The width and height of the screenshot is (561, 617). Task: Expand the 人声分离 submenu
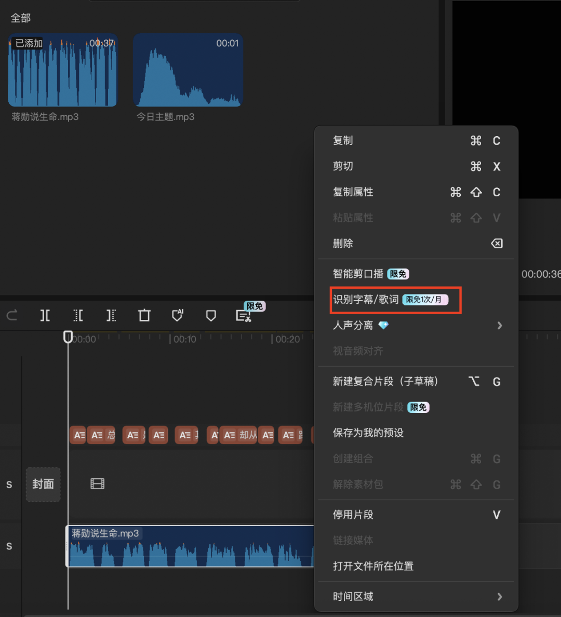[x=416, y=326]
